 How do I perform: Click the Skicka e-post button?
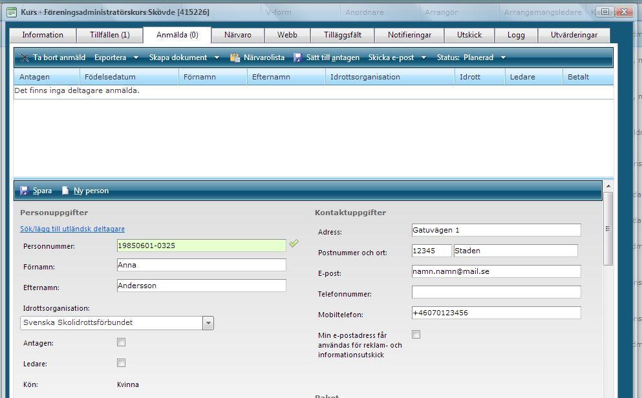(391, 58)
